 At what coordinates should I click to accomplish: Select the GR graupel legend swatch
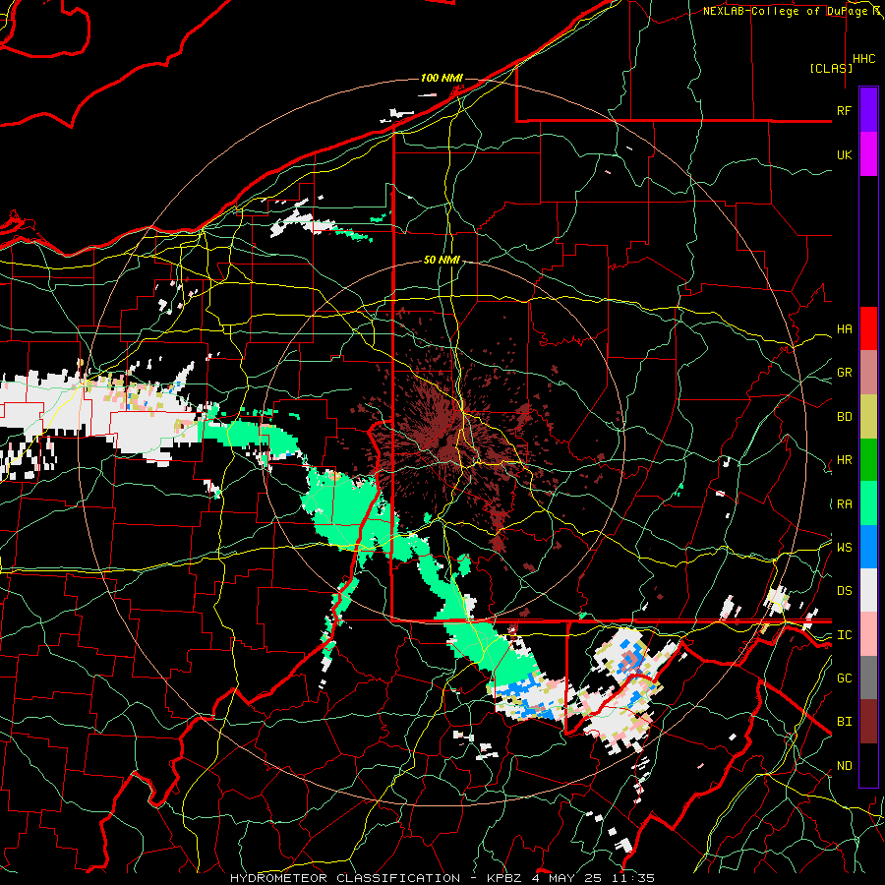[868, 373]
